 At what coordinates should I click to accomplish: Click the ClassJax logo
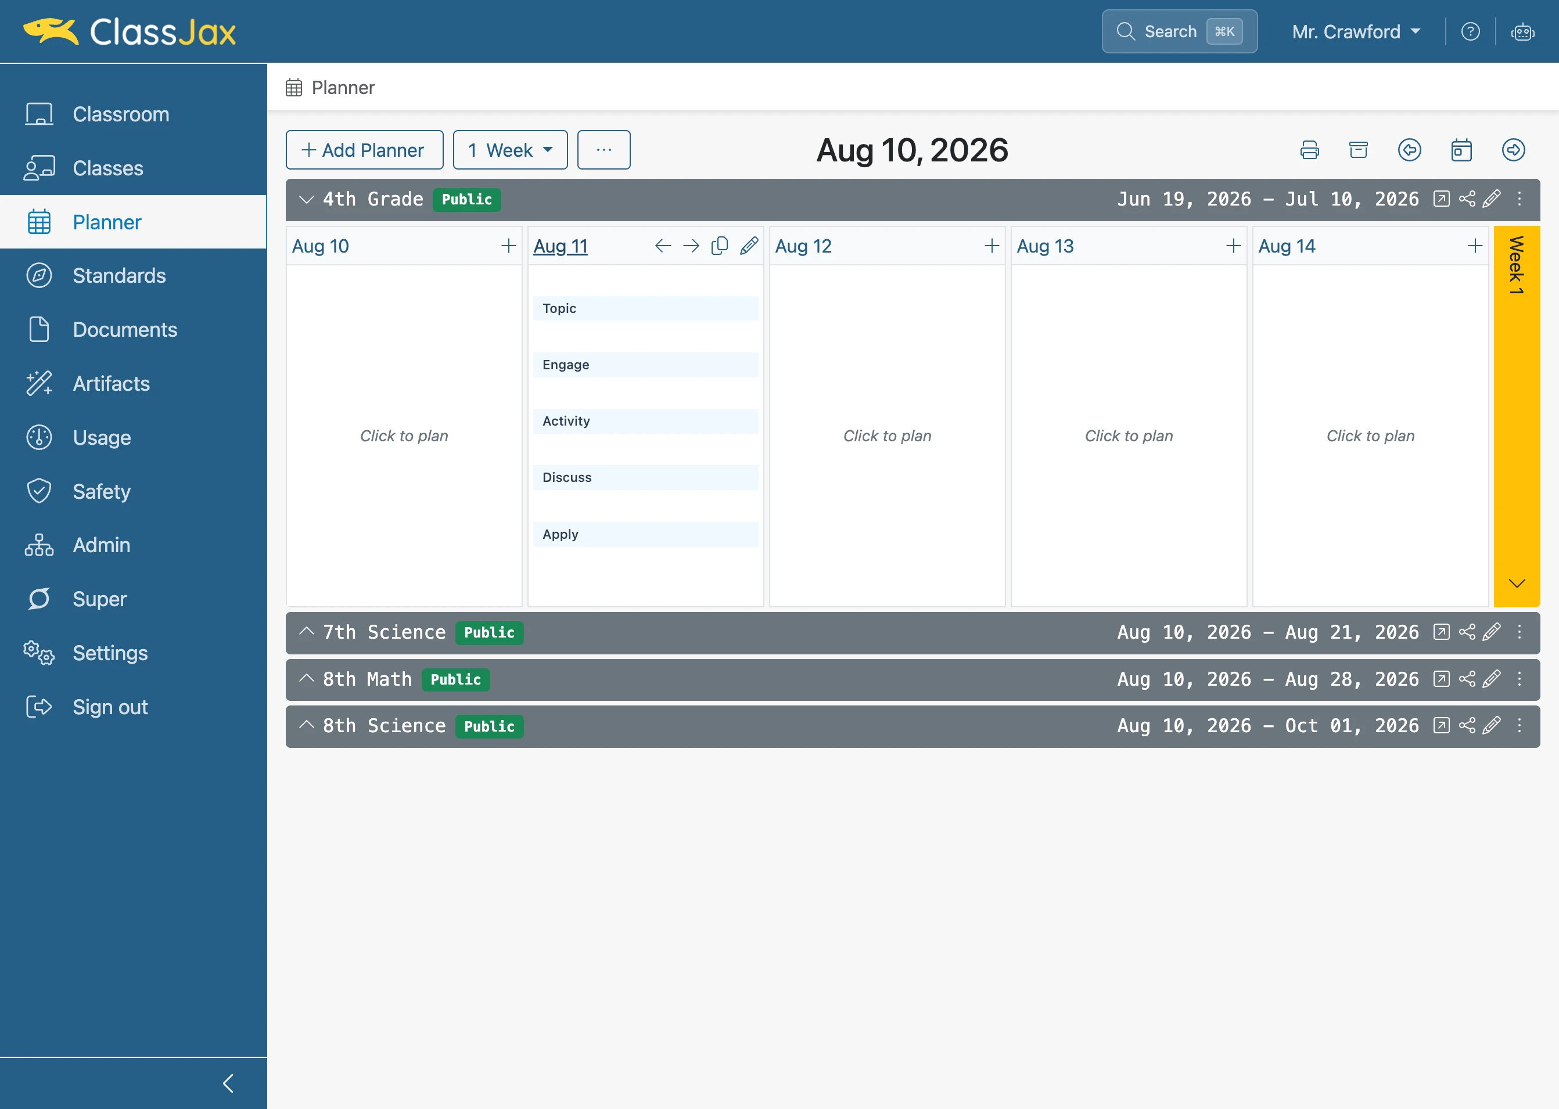tap(130, 31)
